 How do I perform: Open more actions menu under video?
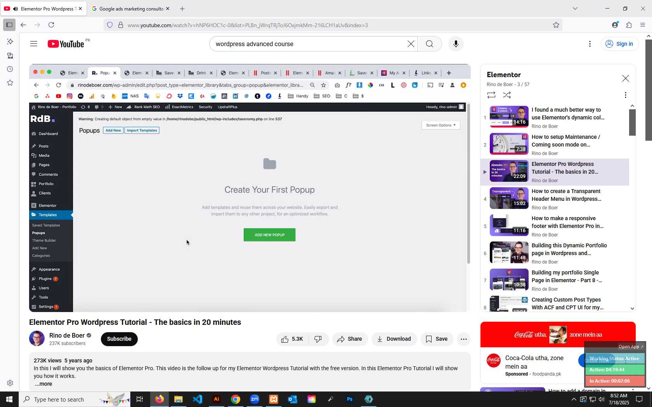tap(464, 339)
